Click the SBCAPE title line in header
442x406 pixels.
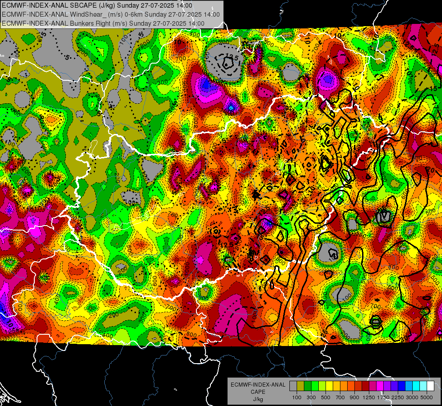pyautogui.click(x=97, y=5)
